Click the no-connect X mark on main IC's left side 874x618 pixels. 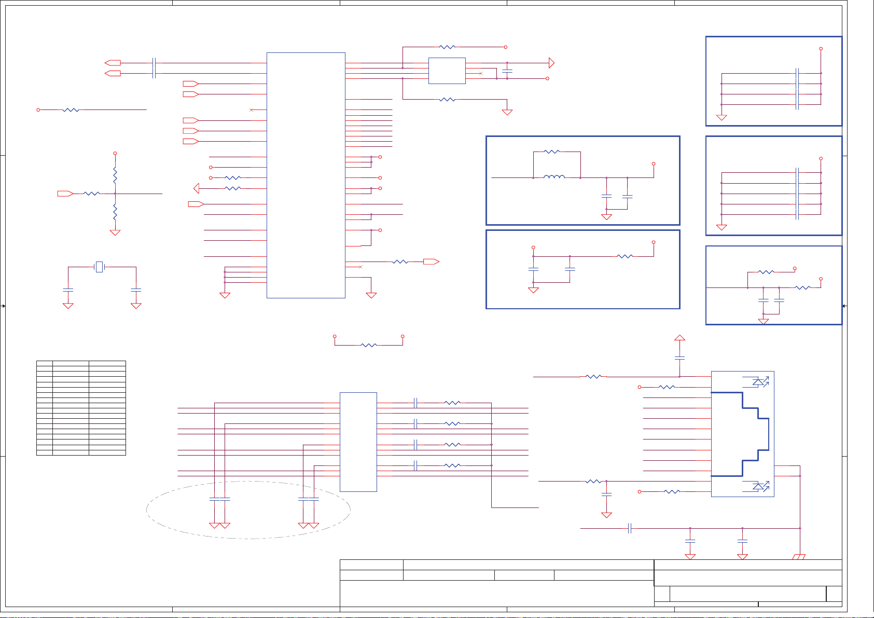click(252, 110)
